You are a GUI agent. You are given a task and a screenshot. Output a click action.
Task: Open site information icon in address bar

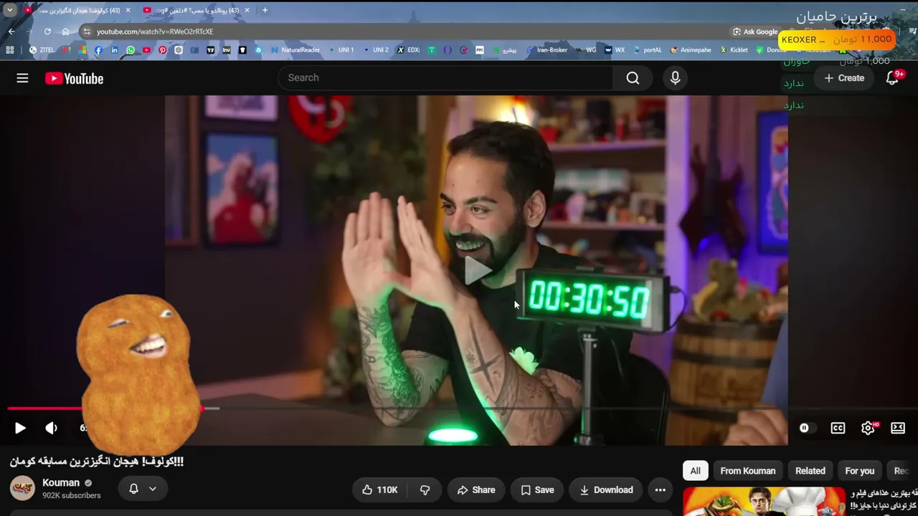(87, 32)
